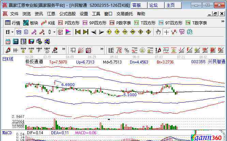227x141 pixels.
Task: Open the 公式选股 menu
Action: [67, 14]
